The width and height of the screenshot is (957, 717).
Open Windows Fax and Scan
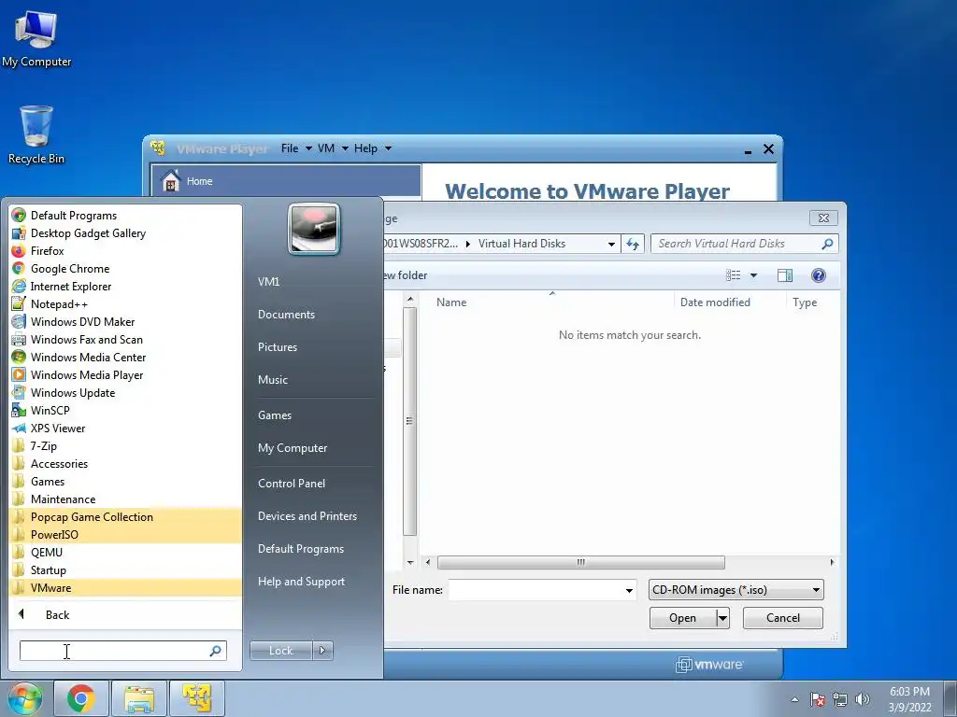(x=86, y=339)
